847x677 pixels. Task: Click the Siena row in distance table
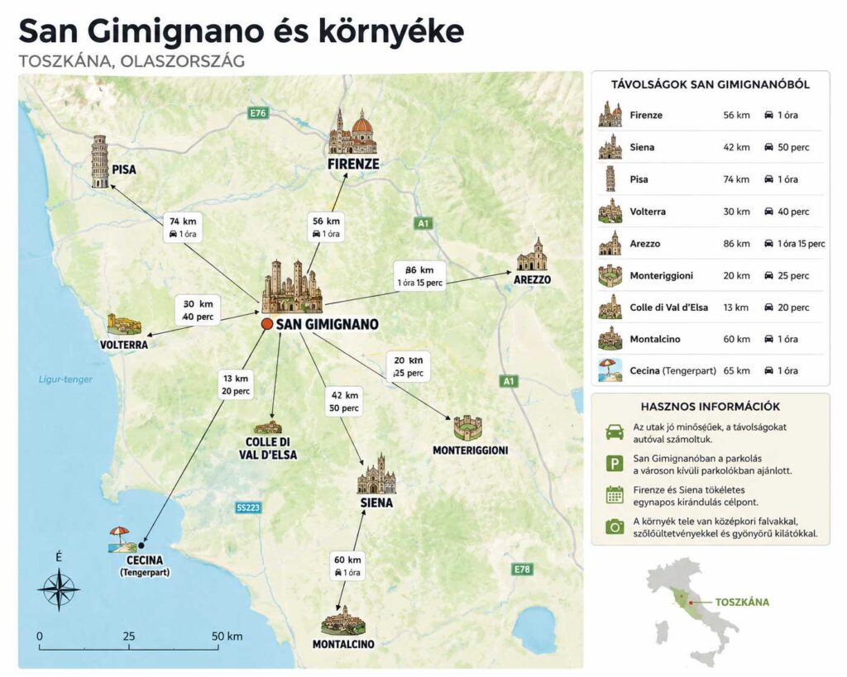tap(711, 147)
